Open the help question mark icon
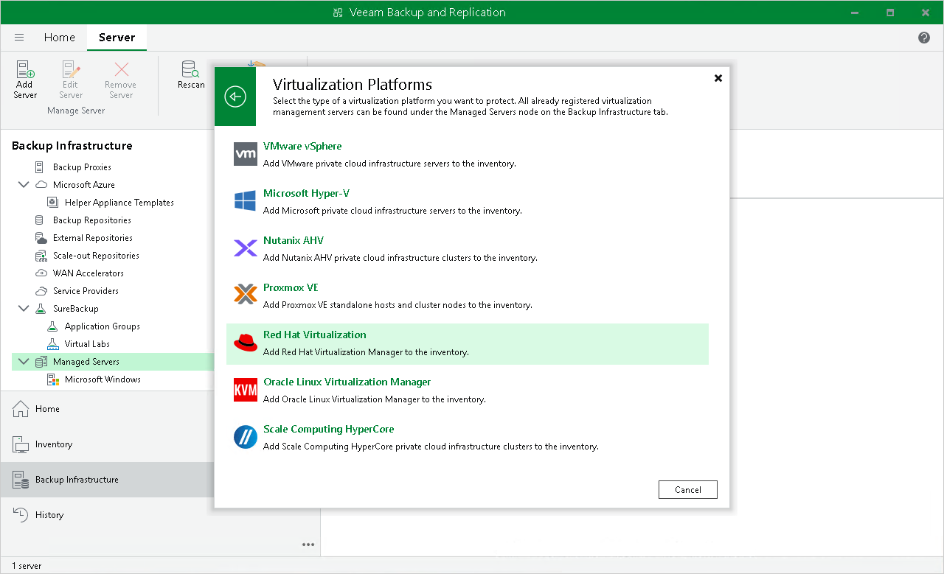The width and height of the screenshot is (944, 574). coord(924,38)
